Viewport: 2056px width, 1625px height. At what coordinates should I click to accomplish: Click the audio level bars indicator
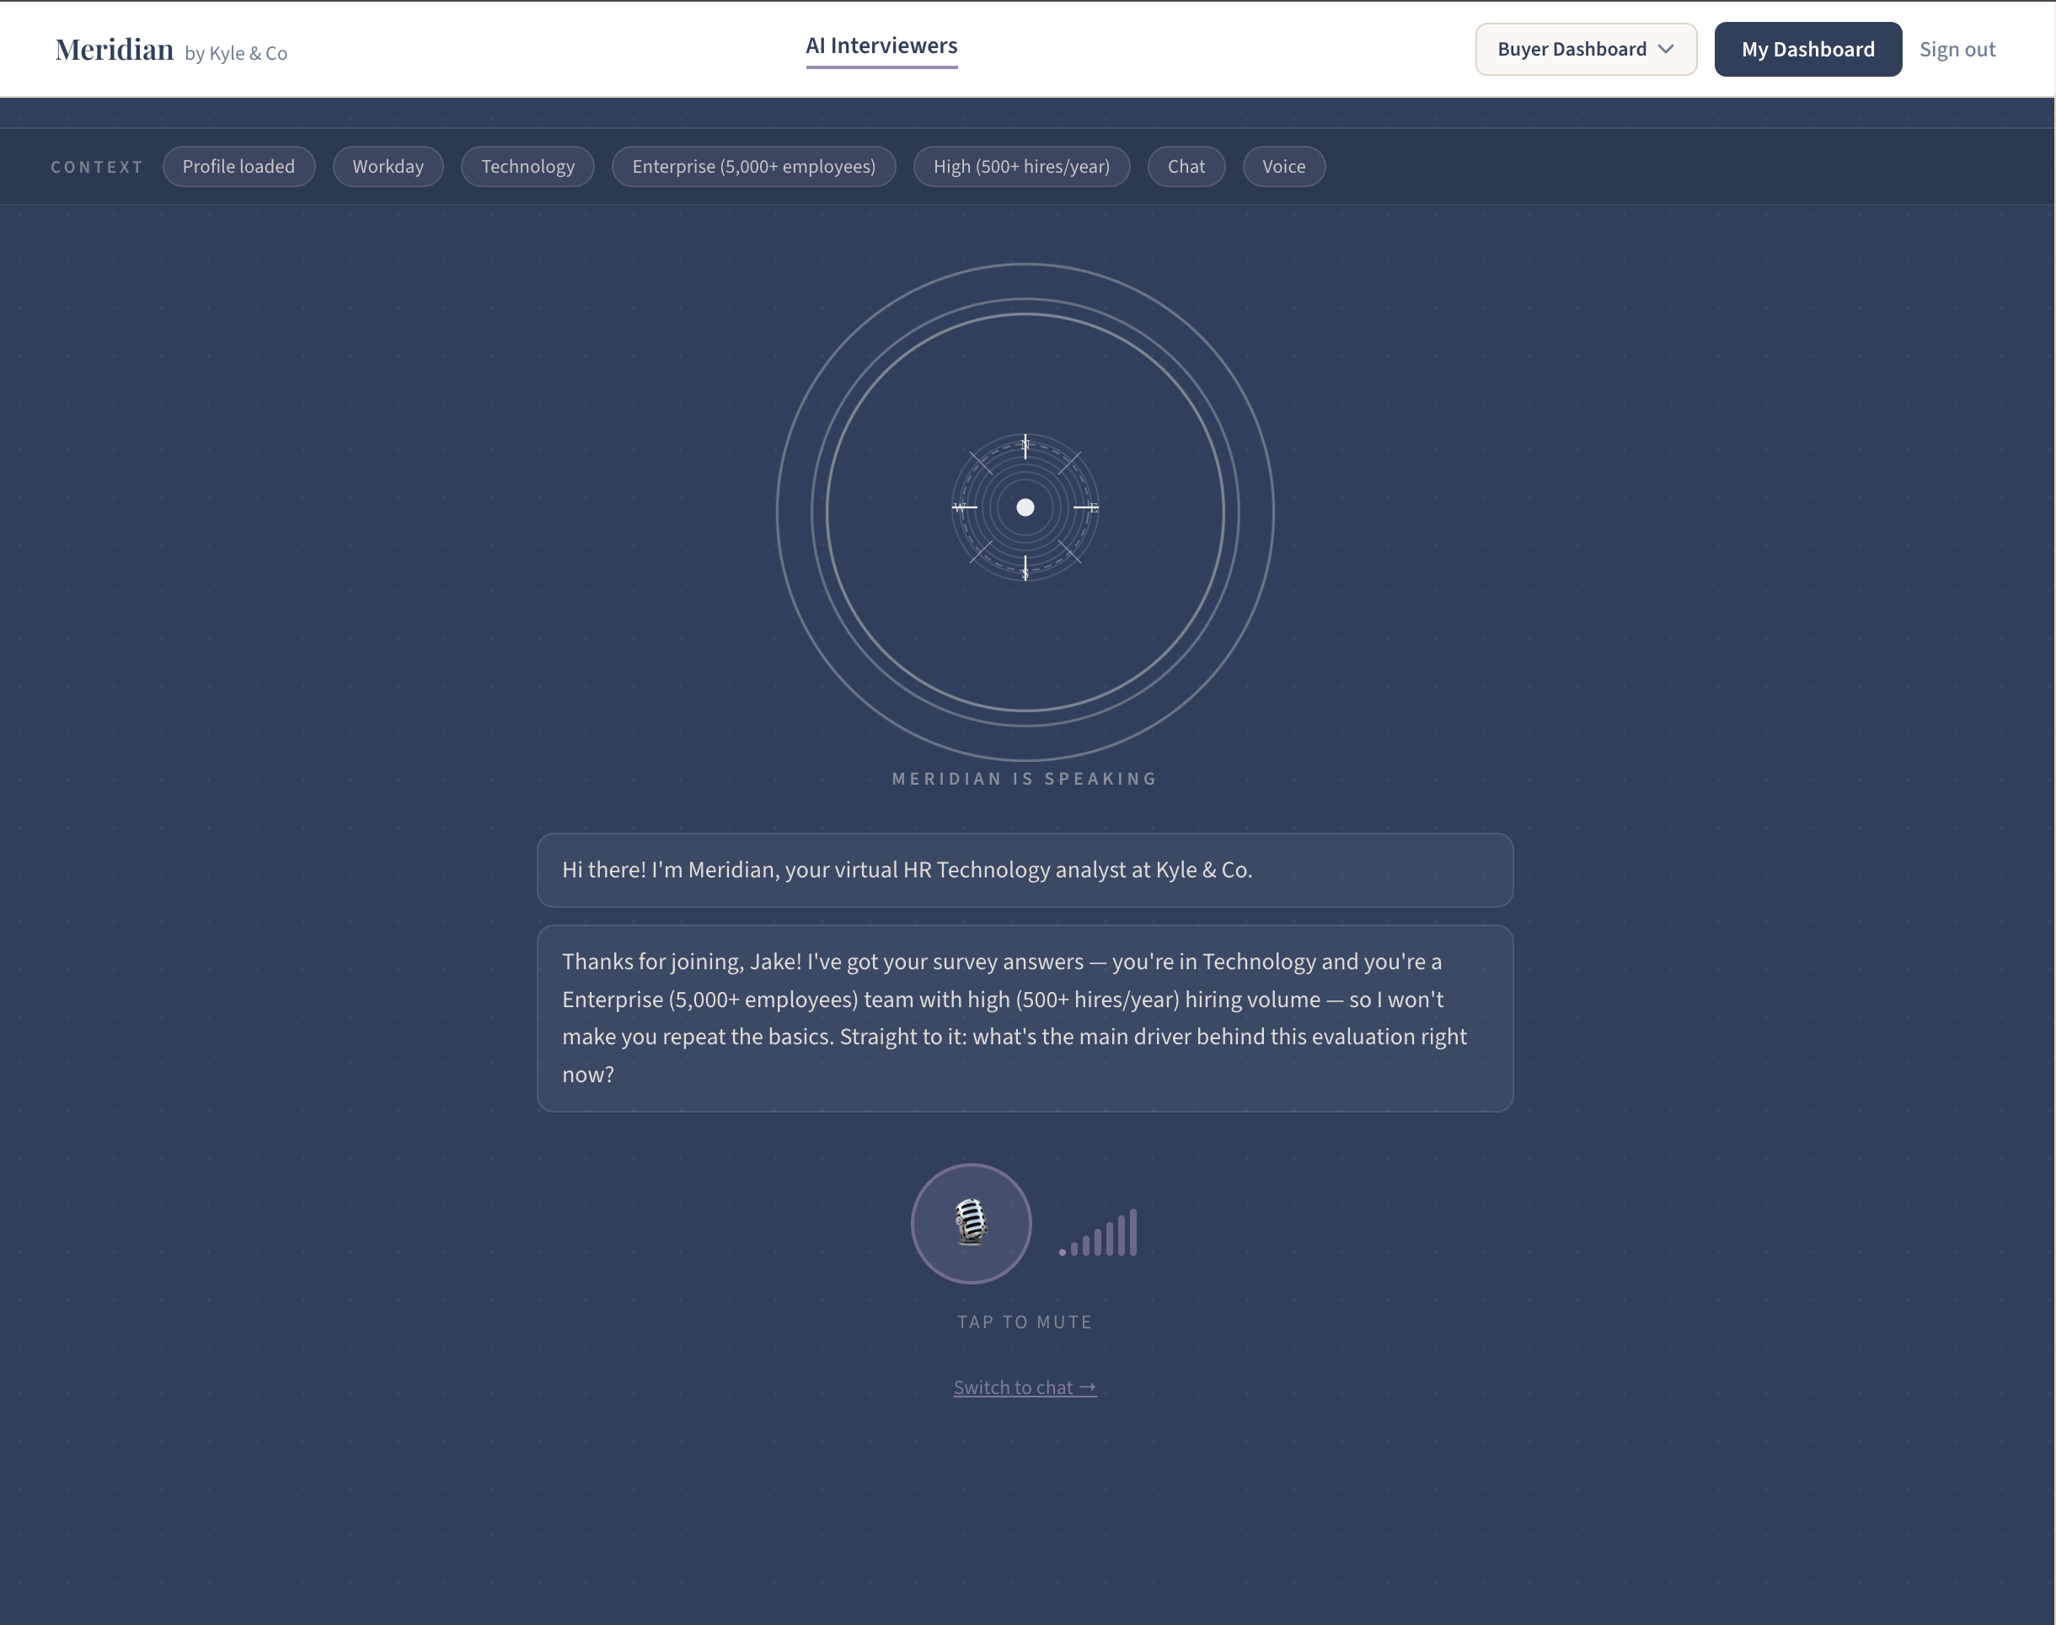point(1099,1233)
